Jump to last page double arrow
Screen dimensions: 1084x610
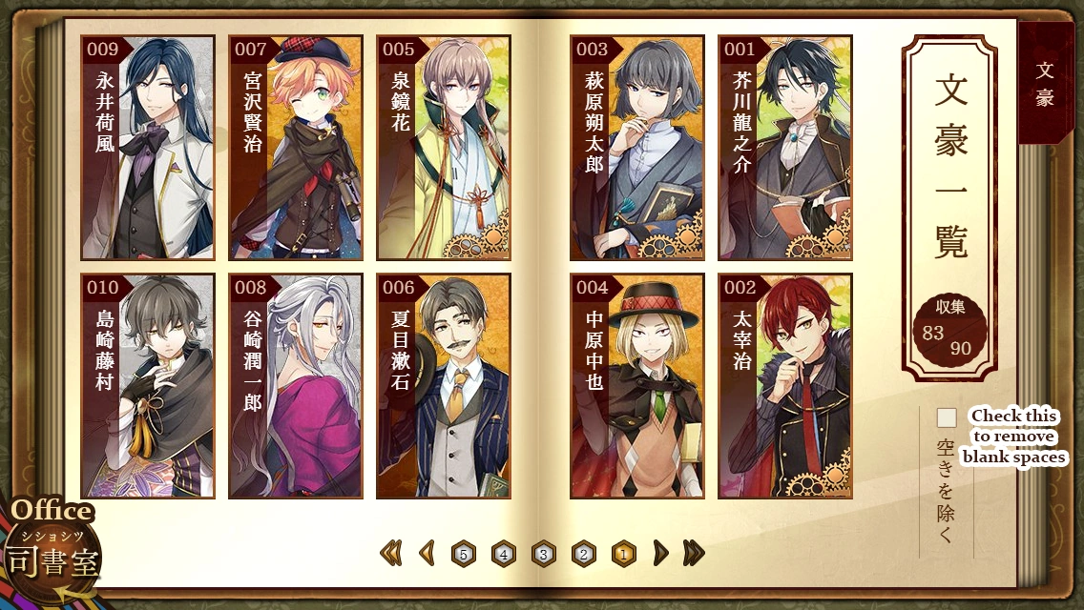pos(694,553)
